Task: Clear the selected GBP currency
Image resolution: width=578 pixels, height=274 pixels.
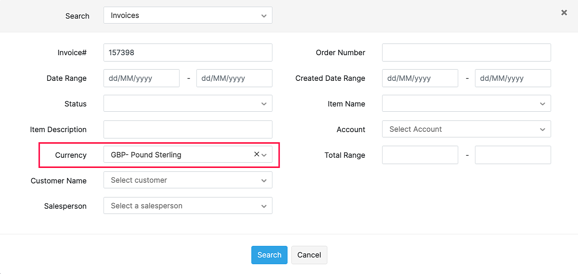Action: click(256, 154)
